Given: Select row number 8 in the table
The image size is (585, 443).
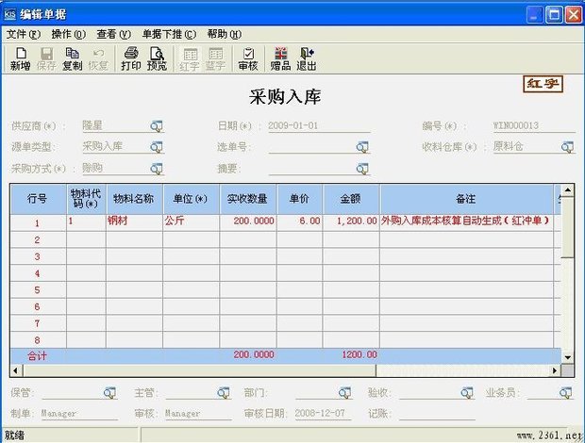Looking at the screenshot, I should [x=38, y=340].
